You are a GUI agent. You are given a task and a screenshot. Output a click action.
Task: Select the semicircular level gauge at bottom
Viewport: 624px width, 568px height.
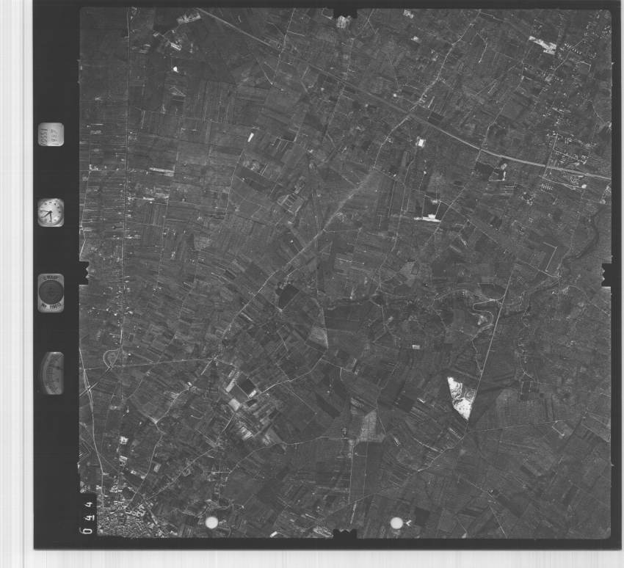(51, 373)
